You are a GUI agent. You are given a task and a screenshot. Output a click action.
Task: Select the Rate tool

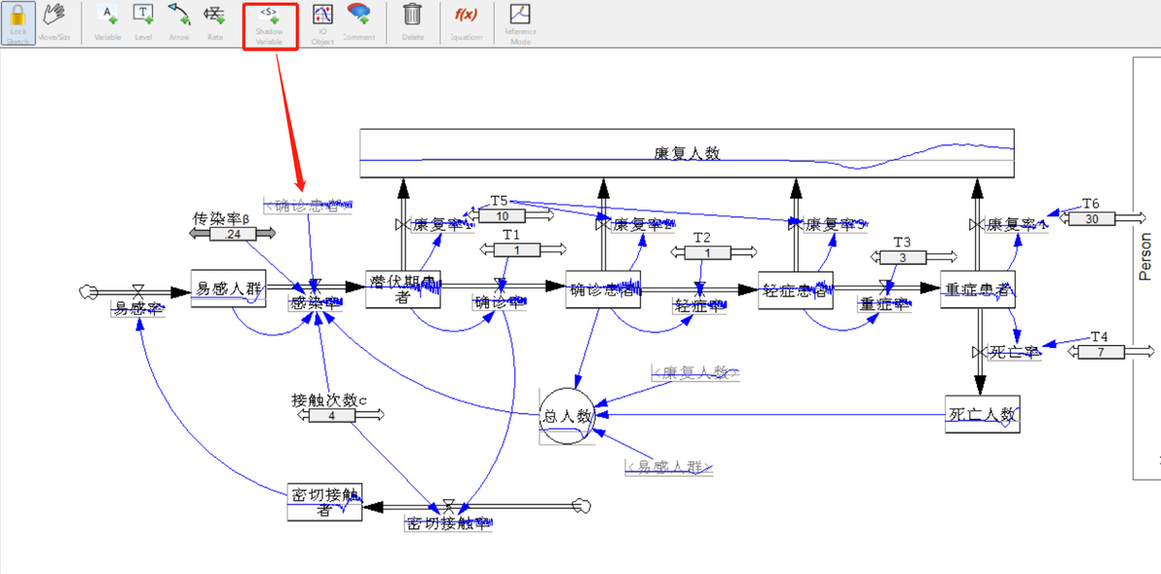point(214,23)
